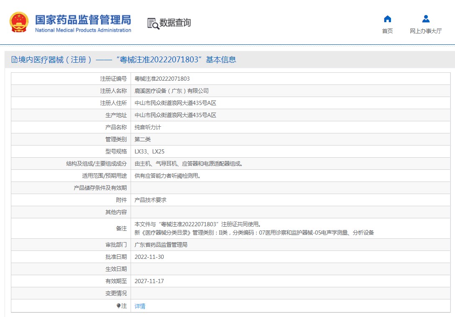The width and height of the screenshot is (455, 317).
Task: Open the 网上办事大厅 navigation label
Action: [x=426, y=31]
